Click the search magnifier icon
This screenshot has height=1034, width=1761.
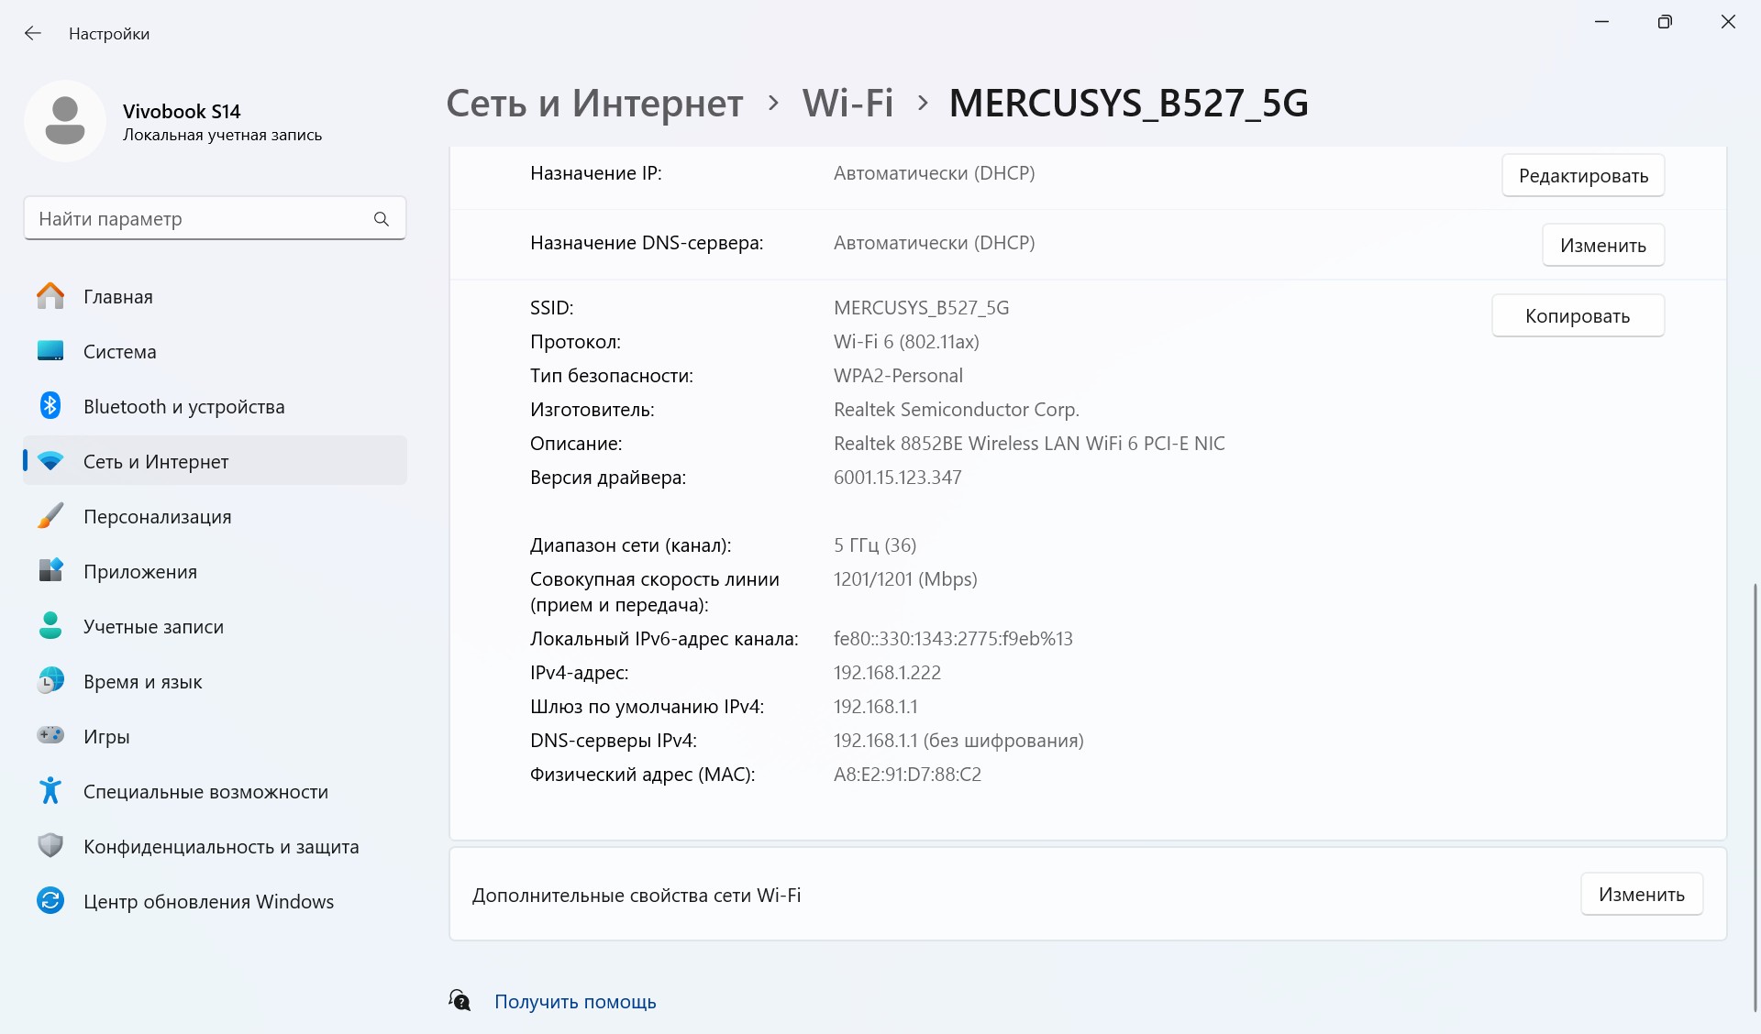click(382, 219)
